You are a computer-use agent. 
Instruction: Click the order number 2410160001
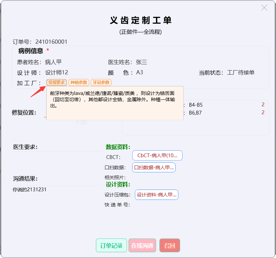click(51, 42)
